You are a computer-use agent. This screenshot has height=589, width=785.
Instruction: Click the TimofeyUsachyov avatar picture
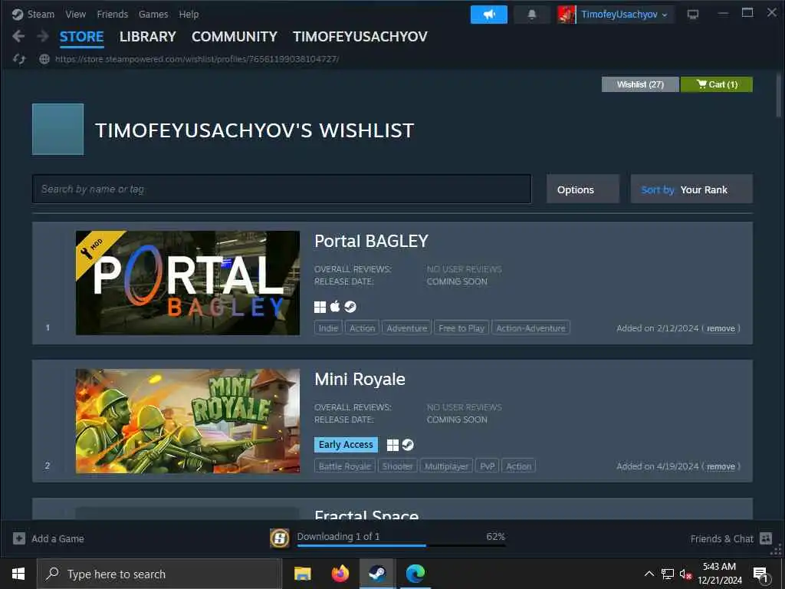[x=567, y=15]
